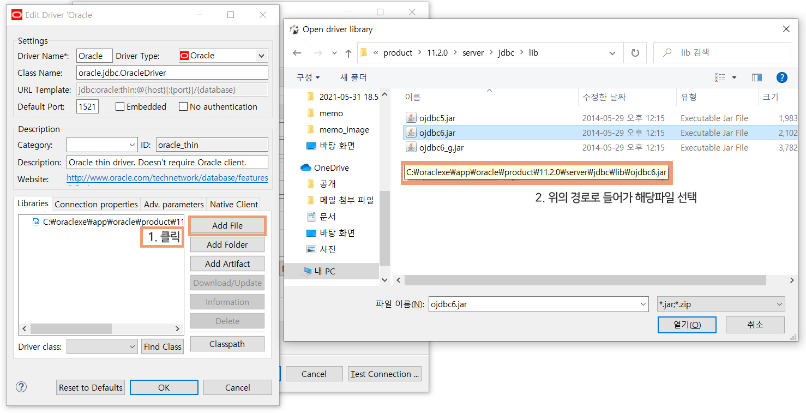The height and width of the screenshot is (413, 806).
Task: Click the file list horizontal scrollbar
Action: click(585, 280)
